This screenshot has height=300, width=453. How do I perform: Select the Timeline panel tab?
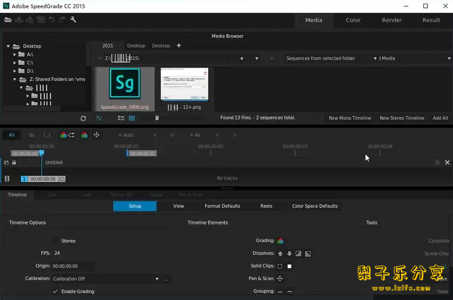tap(18, 195)
